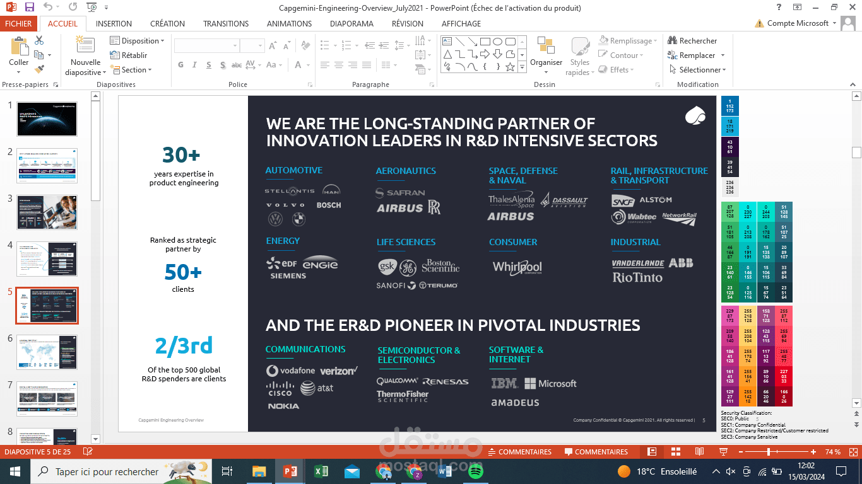The image size is (862, 484).
Task: Undo the last action
Action: click(49, 8)
